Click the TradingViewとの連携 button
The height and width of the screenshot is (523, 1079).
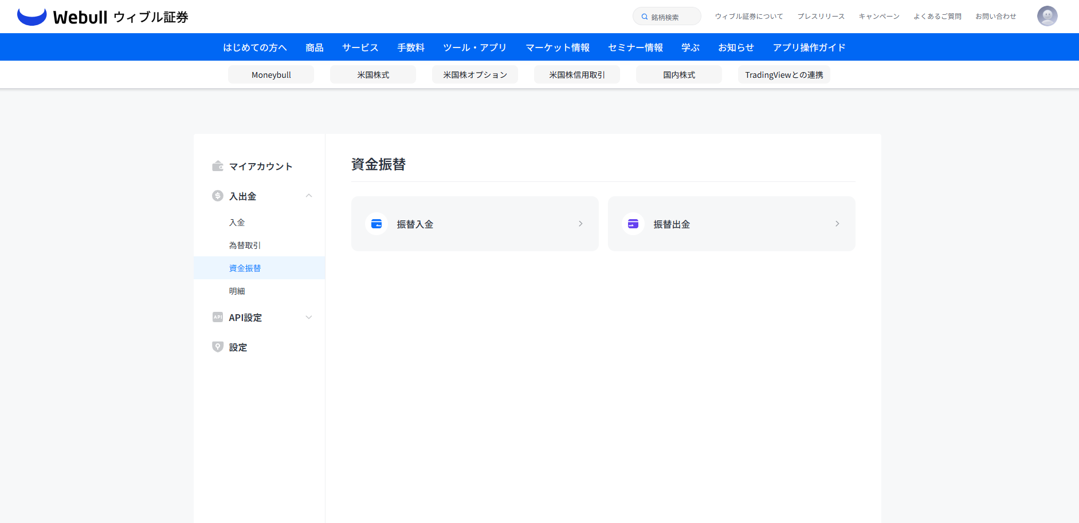pyautogui.click(x=784, y=75)
